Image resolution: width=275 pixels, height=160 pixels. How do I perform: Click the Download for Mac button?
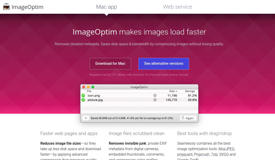[x=110, y=64]
